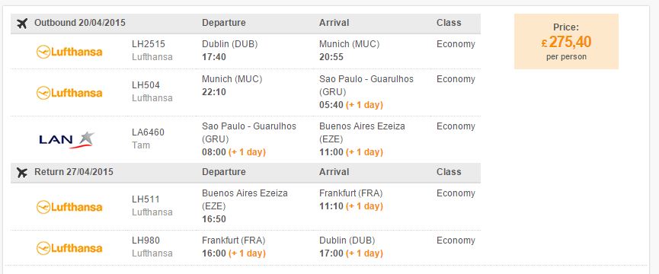Click flight number LA6460
This screenshot has width=659, height=274.
(x=148, y=132)
